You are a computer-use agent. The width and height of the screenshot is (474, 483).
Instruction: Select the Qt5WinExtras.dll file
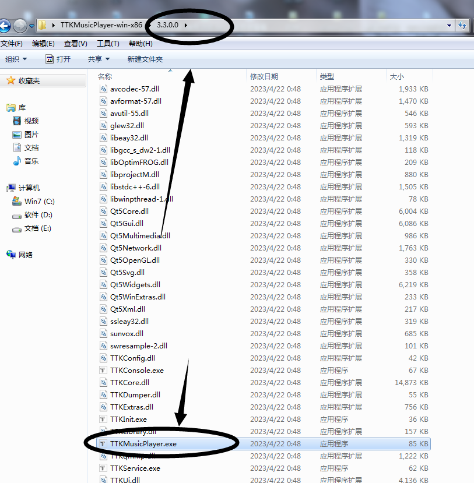click(x=138, y=297)
